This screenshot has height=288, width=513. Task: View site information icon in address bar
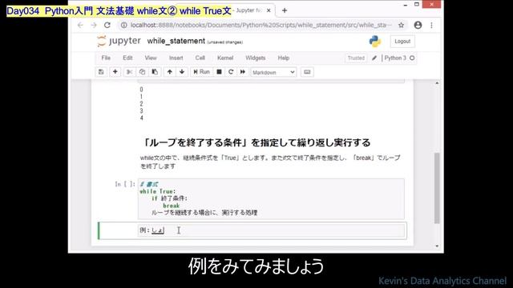coord(123,25)
